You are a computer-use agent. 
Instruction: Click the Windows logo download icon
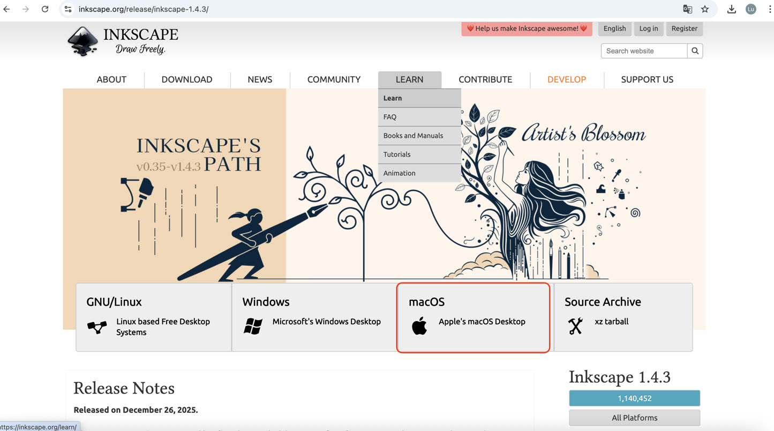coord(251,325)
